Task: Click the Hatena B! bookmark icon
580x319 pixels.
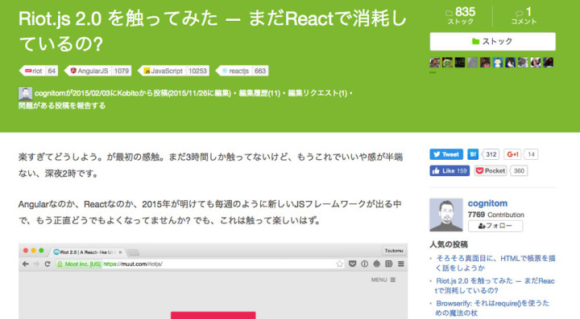Action: tap(473, 154)
